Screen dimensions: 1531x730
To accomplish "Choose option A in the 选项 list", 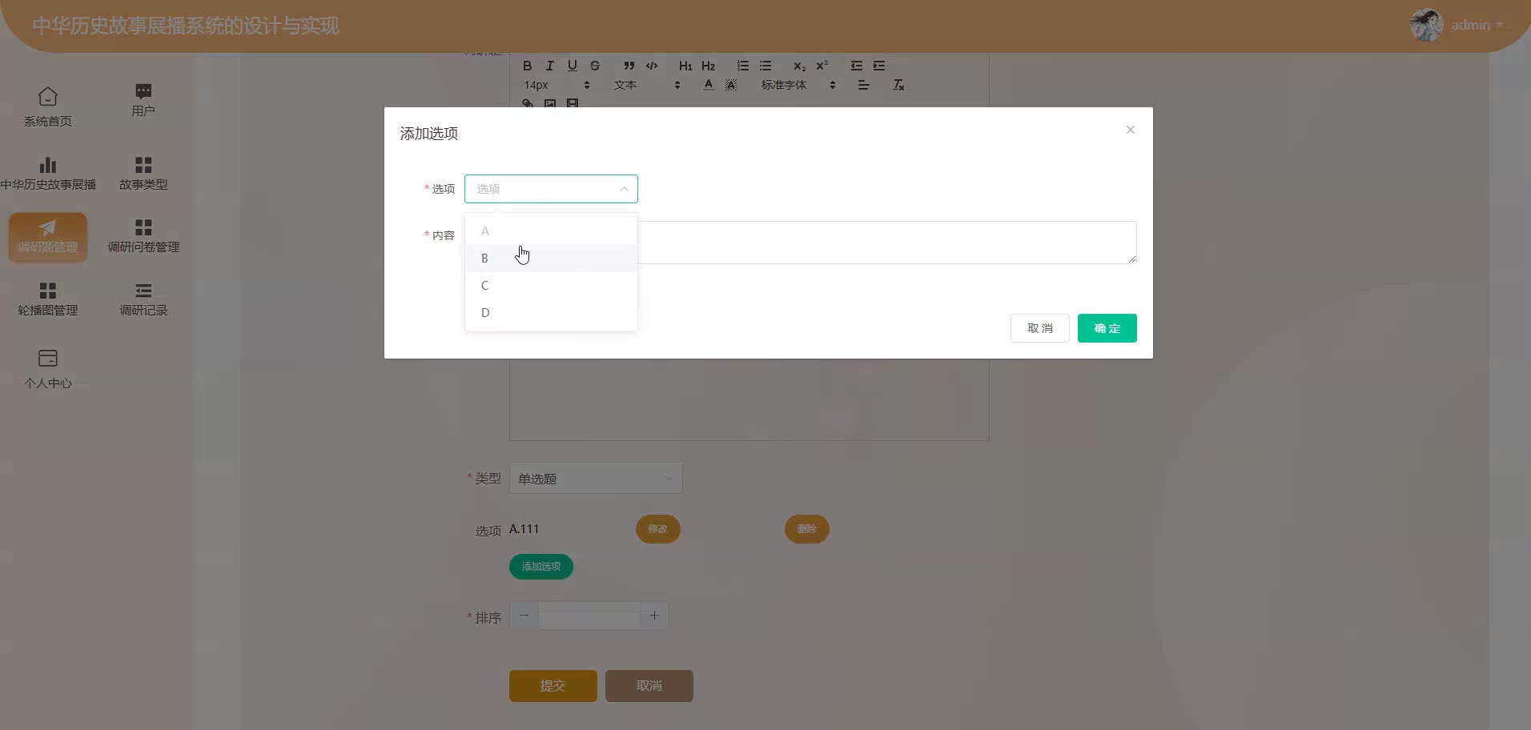I will [x=551, y=231].
